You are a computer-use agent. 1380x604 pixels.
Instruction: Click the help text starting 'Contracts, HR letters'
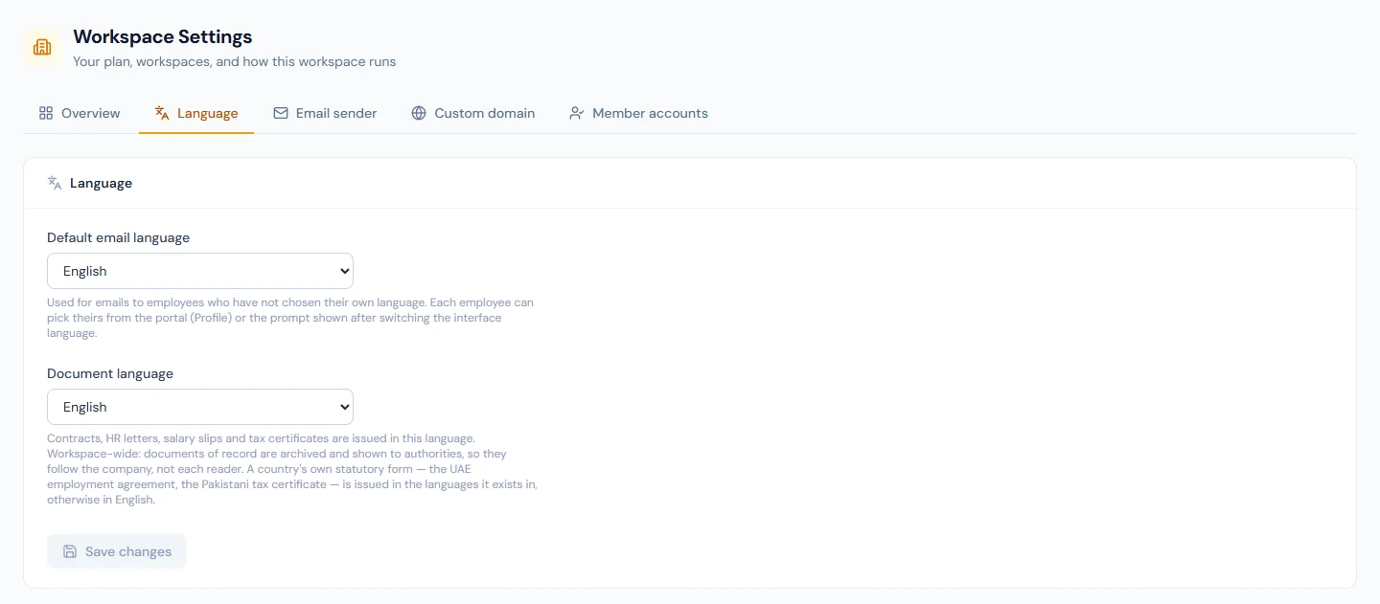292,469
